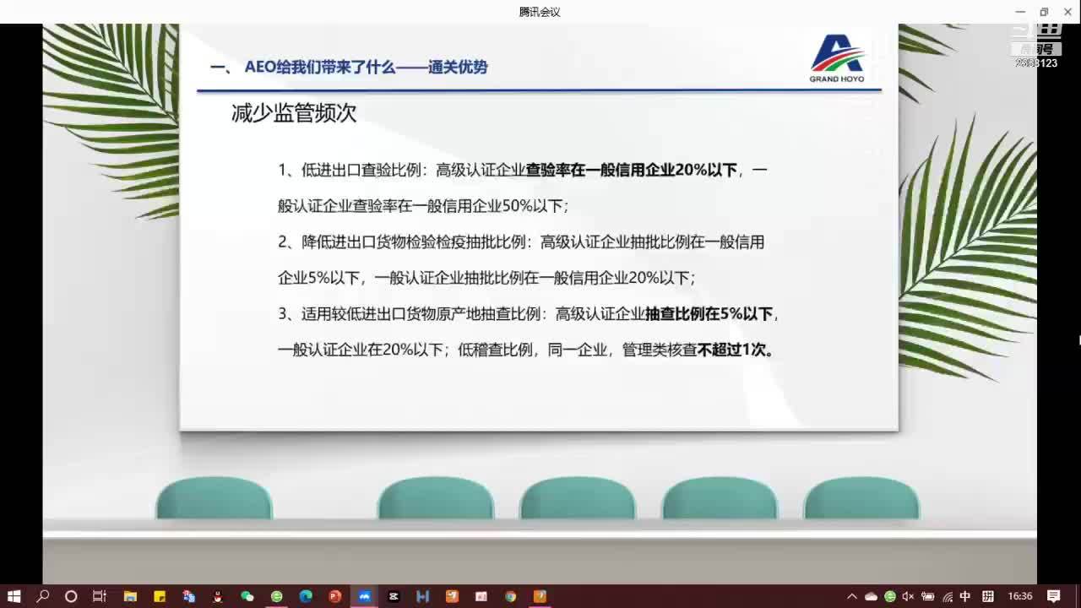1081x608 pixels.
Task: Click the line starting '2、降低进出口货物检验检疫抽批比例'
Action: click(521, 242)
